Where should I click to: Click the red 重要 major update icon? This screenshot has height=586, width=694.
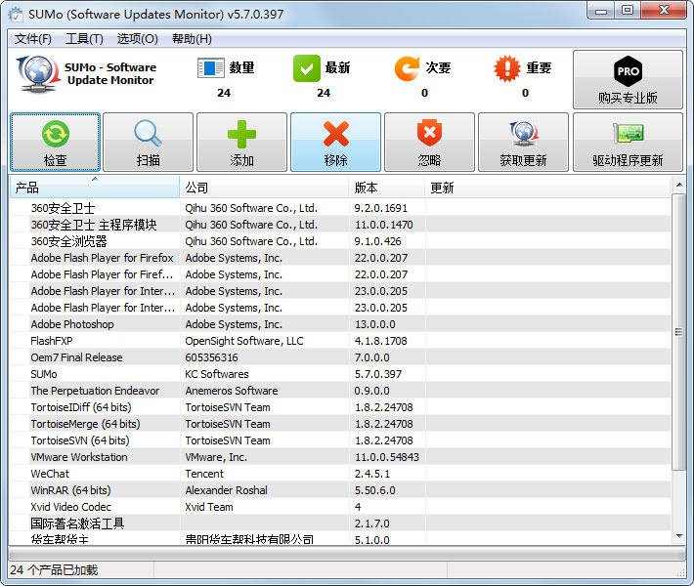(x=507, y=68)
